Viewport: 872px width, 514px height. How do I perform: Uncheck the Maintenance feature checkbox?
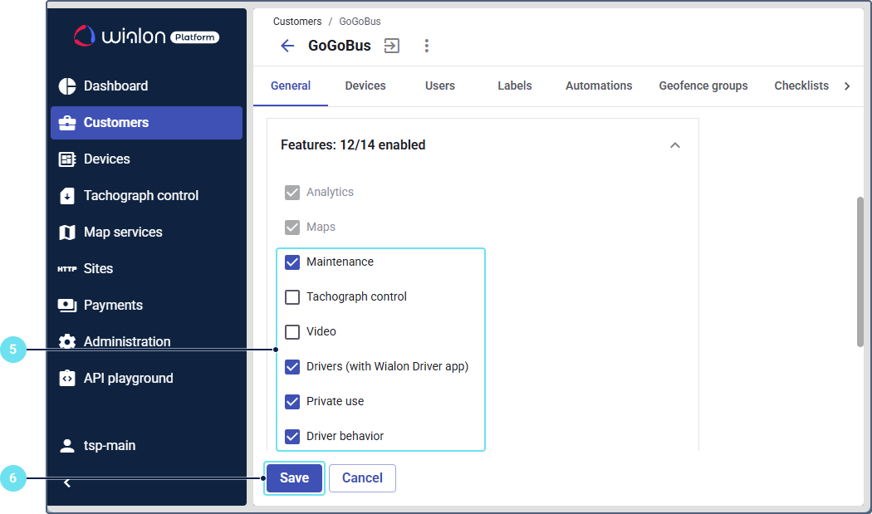coord(292,262)
